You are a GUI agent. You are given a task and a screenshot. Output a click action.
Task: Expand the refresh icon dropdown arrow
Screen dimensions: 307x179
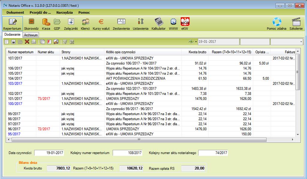[196, 42]
